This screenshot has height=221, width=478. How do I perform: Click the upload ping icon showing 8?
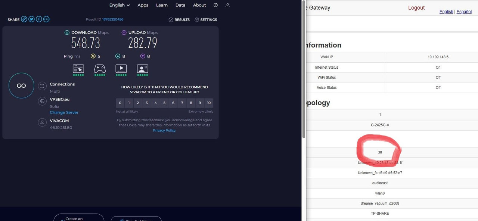pyautogui.click(x=143, y=56)
